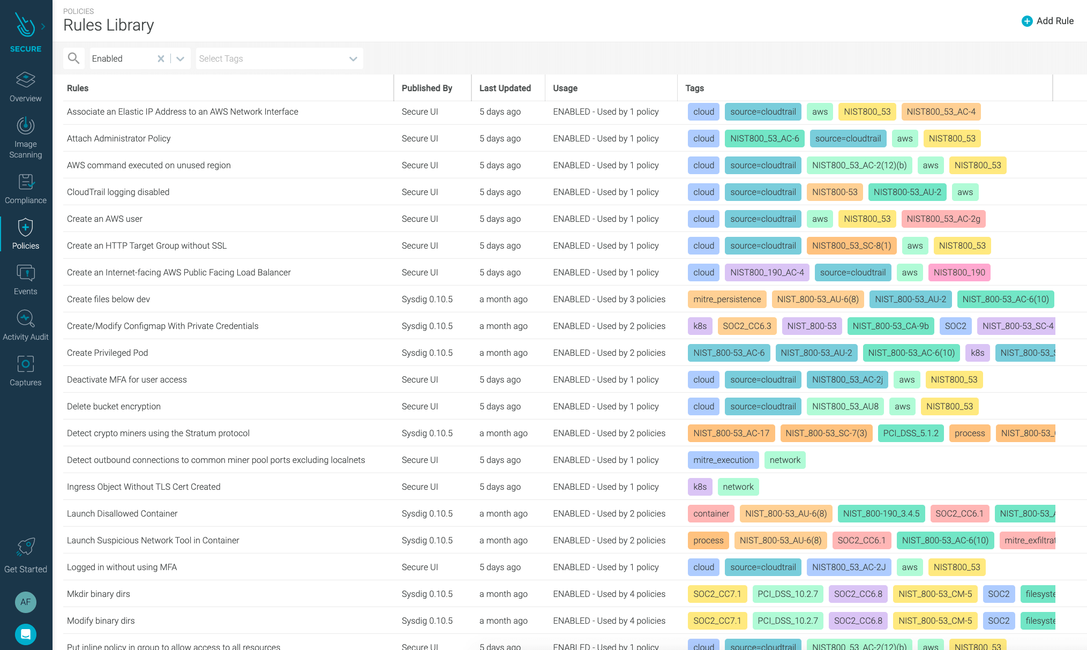Expand the Enabled filter dropdown chevron

(x=180, y=58)
